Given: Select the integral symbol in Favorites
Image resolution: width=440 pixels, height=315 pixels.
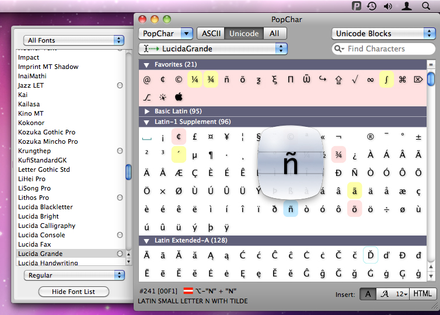Looking at the screenshot, I should (386, 80).
